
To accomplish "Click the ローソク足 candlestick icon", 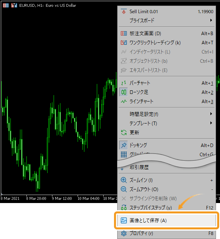I will point(124,92).
